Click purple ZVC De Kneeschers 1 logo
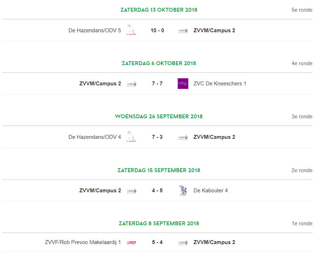320x255 pixels. point(183,84)
